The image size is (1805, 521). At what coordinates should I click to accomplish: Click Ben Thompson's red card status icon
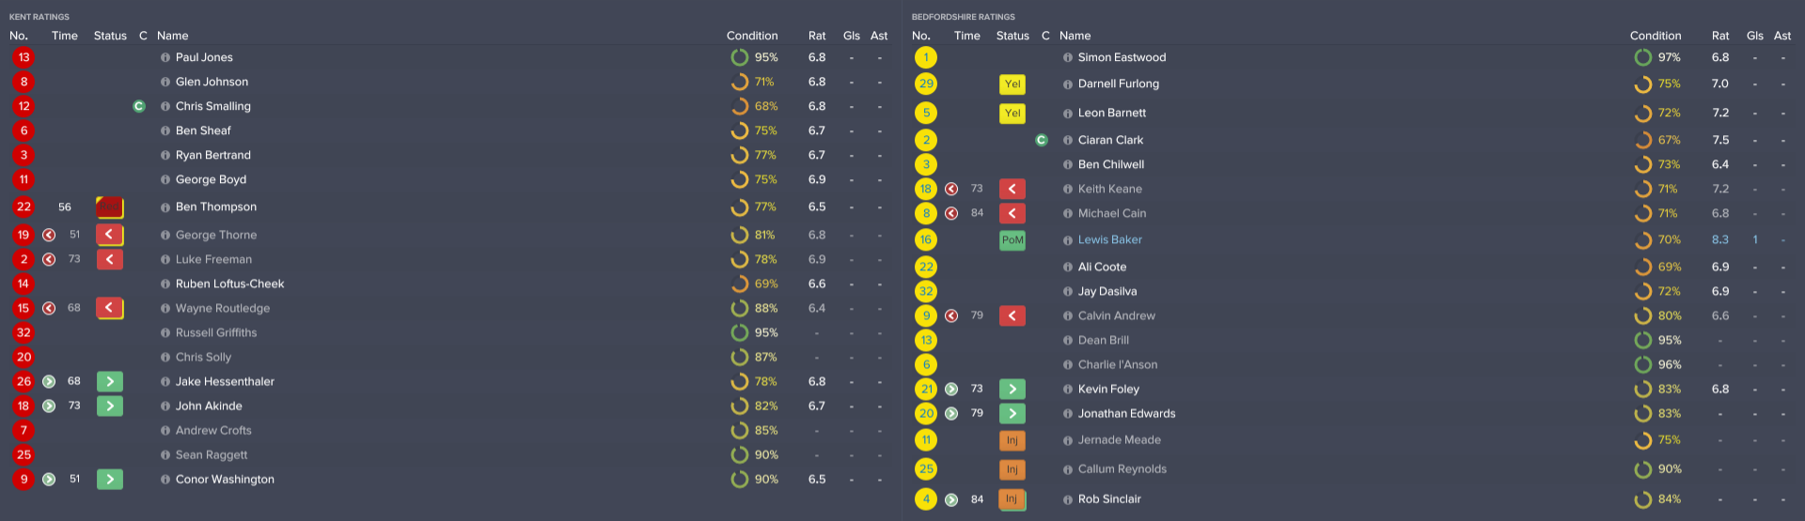tap(109, 207)
